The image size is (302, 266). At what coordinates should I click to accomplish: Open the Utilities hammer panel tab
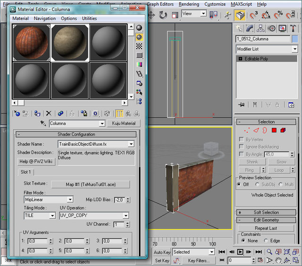pyautogui.click(x=293, y=28)
